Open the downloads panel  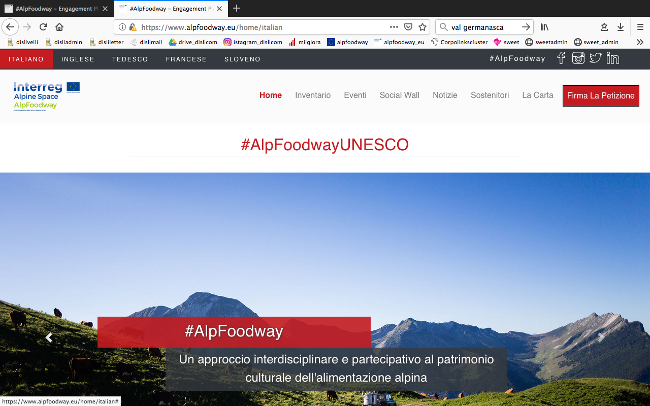point(621,27)
